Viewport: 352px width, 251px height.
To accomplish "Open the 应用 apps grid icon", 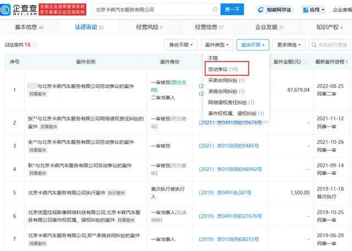I will pos(306,10).
